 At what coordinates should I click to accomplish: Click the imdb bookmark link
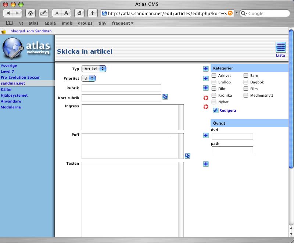click(x=67, y=23)
